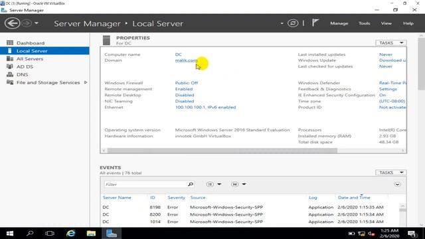The height and width of the screenshot is (239, 425).
Task: Select event row with ID 8198
Action: (x=250, y=207)
